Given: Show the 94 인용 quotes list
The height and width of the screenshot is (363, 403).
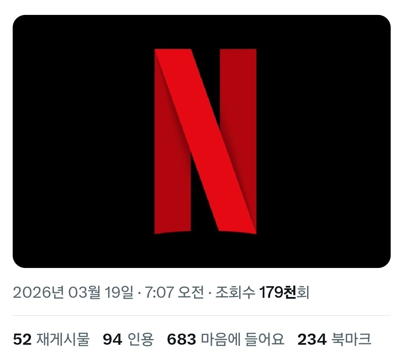Looking at the screenshot, I should click(128, 339).
